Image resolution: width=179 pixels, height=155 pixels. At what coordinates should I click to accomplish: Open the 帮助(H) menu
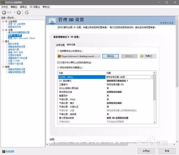pyautogui.click(x=46, y=7)
